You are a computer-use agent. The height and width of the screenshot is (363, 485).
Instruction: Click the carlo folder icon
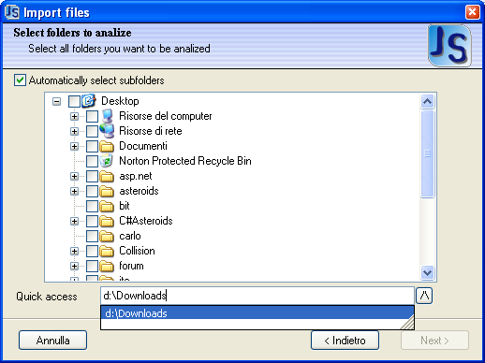coord(107,236)
